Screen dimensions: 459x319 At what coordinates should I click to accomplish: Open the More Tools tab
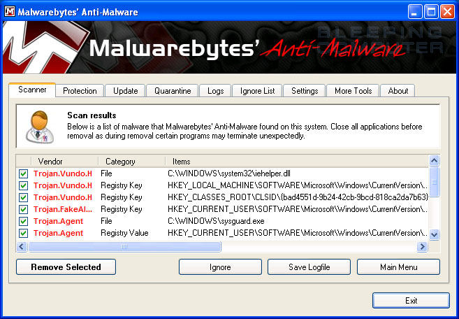(x=353, y=91)
